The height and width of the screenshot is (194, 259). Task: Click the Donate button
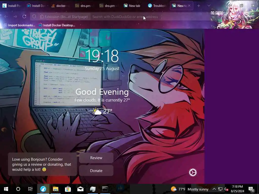(x=96, y=171)
